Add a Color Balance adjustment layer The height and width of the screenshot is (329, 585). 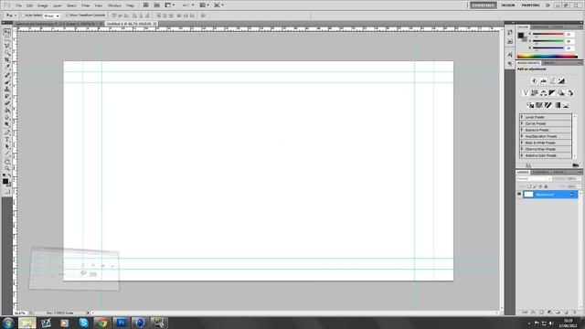(x=543, y=93)
